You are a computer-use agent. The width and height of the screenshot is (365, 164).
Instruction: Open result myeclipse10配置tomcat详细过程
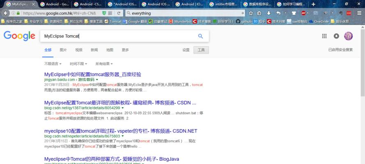point(121,131)
